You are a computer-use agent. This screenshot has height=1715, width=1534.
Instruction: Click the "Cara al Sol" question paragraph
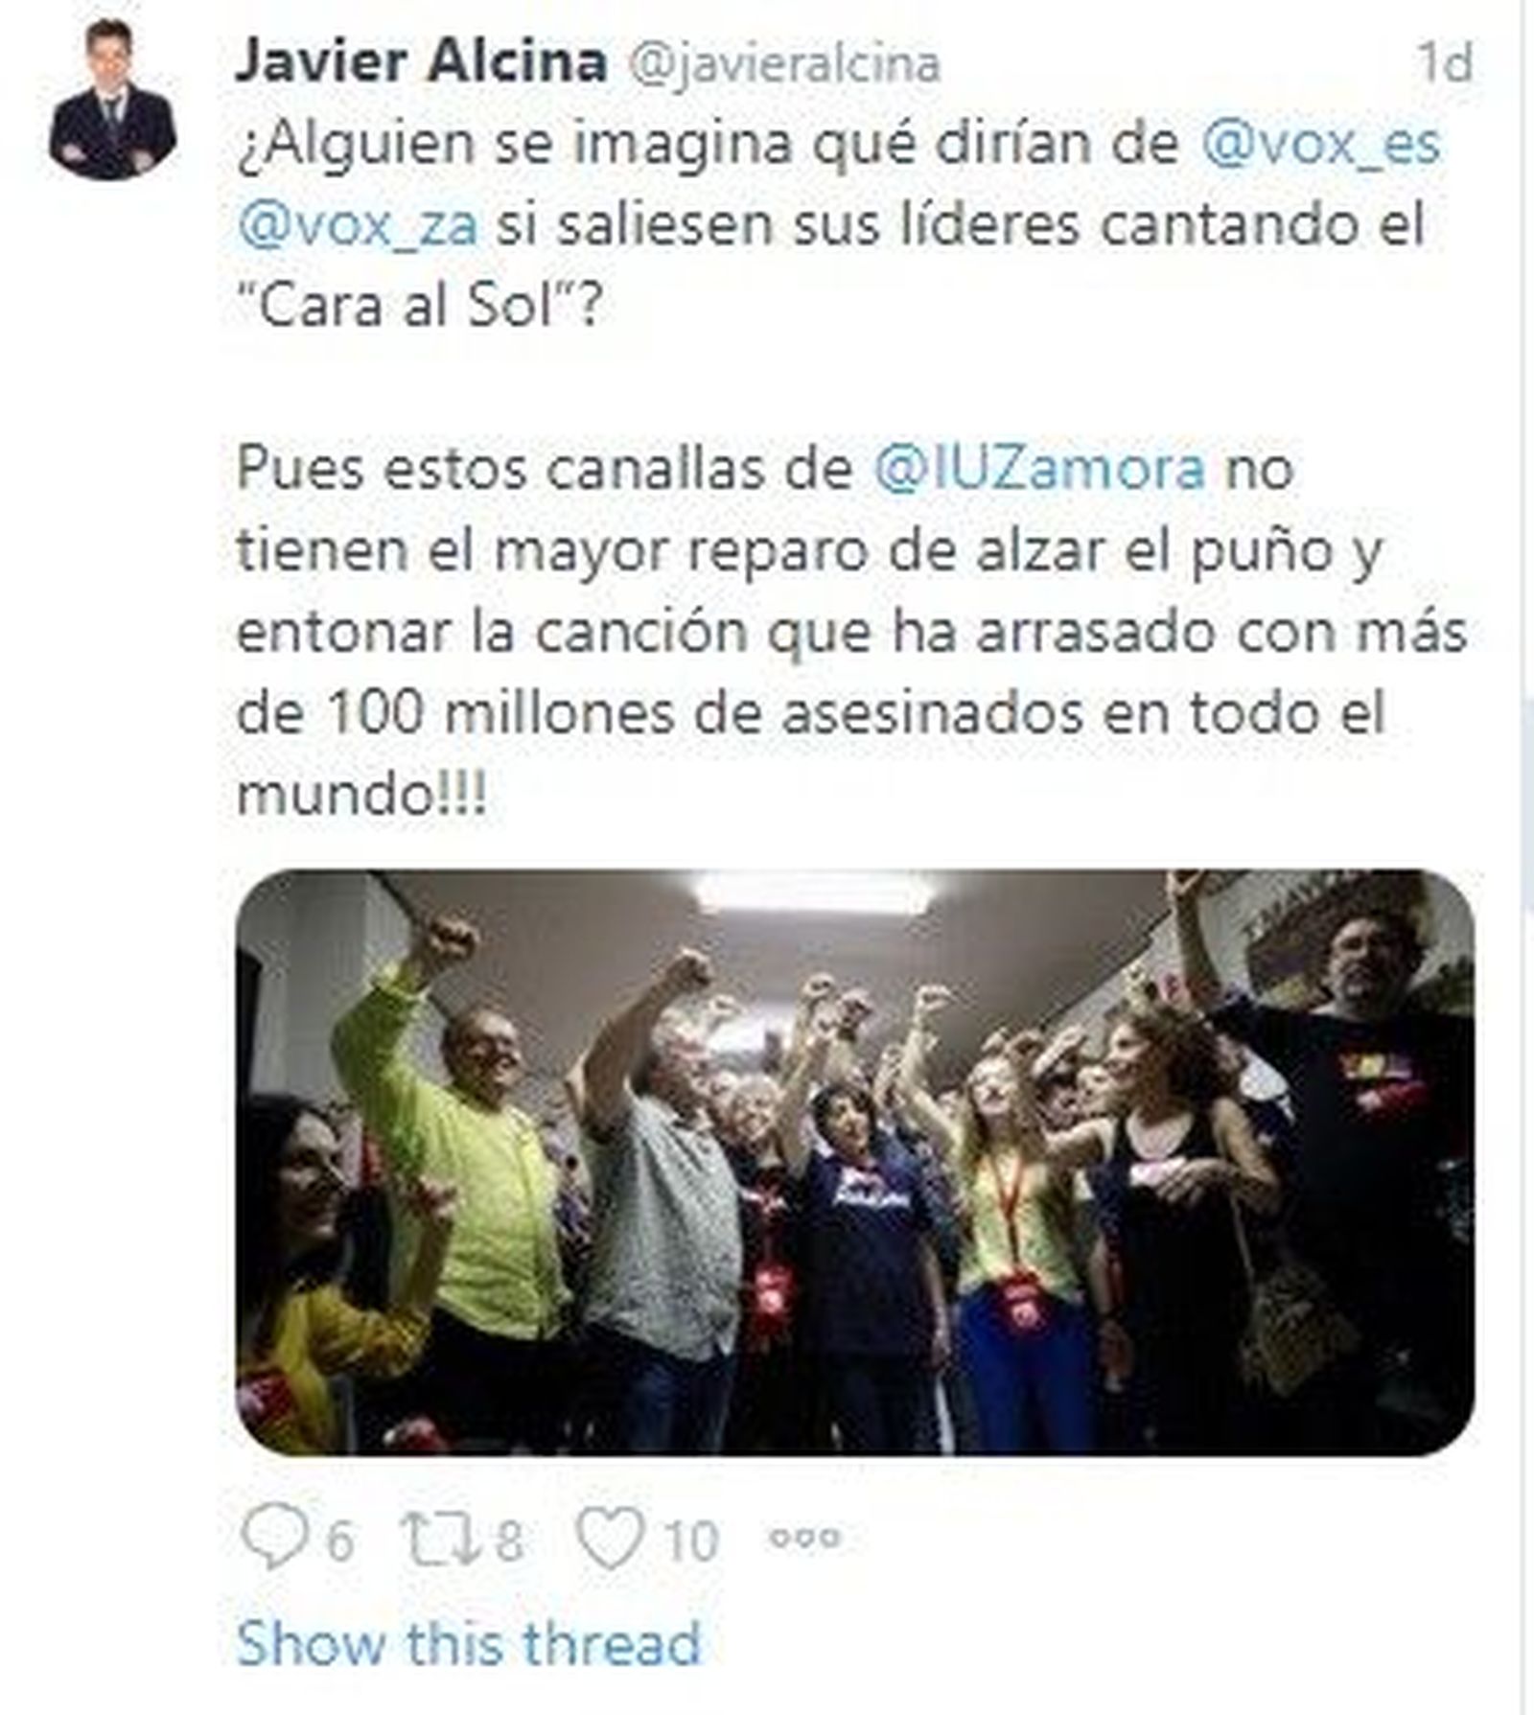839,225
